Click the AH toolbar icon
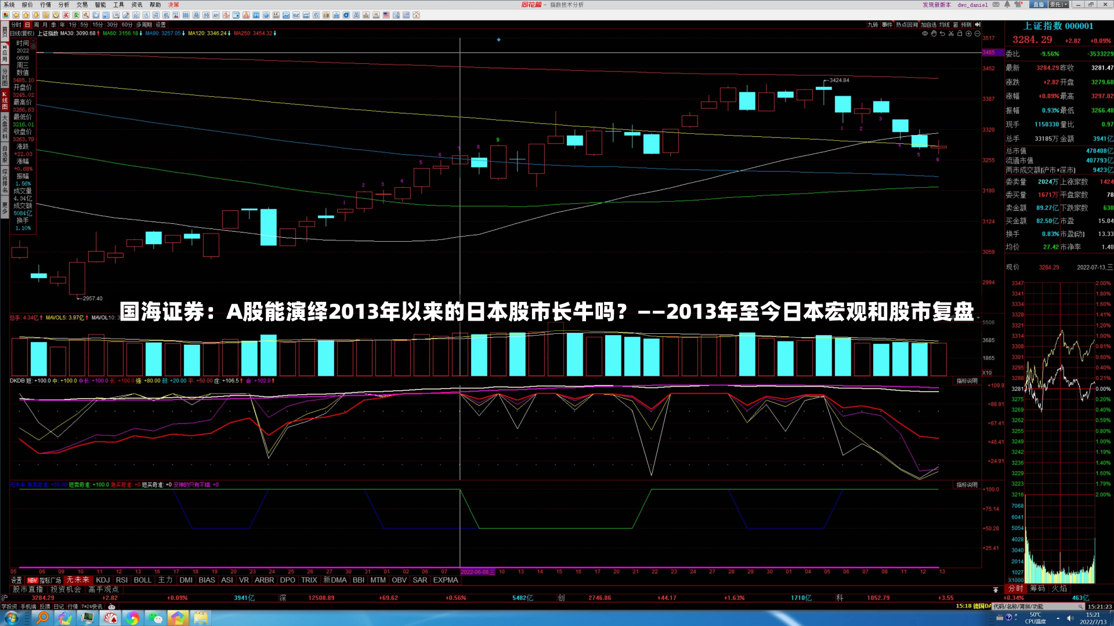The height and width of the screenshot is (626, 1114). point(216,15)
